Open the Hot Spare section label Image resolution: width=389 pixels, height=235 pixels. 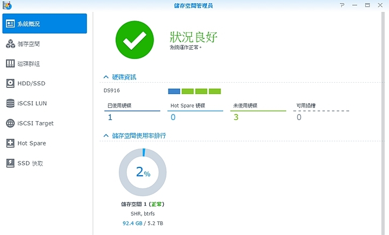[31, 143]
